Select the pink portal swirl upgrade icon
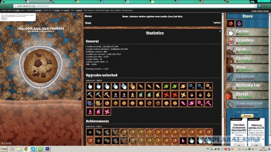The image size is (271, 152). (x=107, y=111)
